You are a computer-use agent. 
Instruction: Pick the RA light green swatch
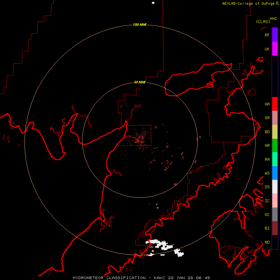pyautogui.click(x=275, y=159)
